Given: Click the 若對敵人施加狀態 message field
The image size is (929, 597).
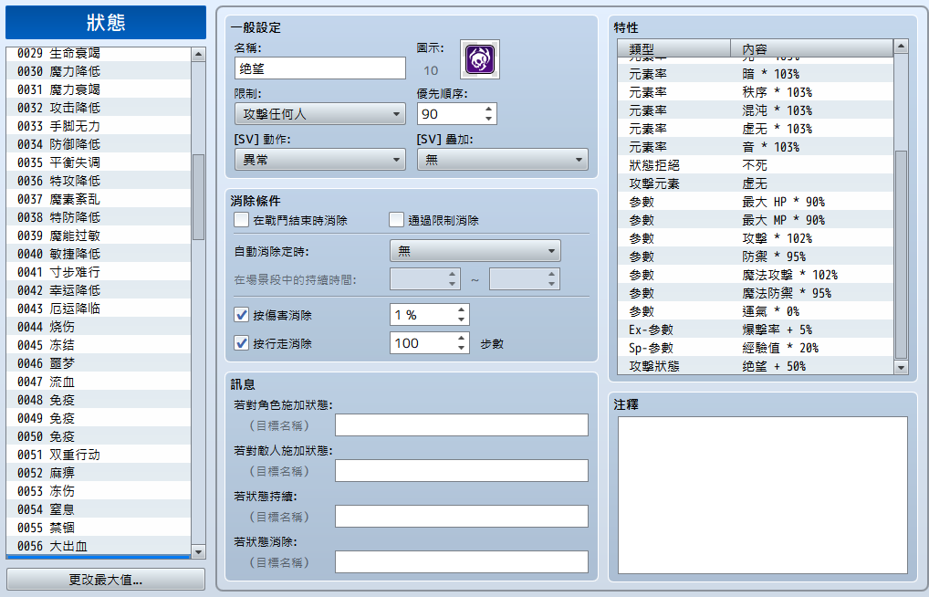Looking at the screenshot, I should (462, 471).
